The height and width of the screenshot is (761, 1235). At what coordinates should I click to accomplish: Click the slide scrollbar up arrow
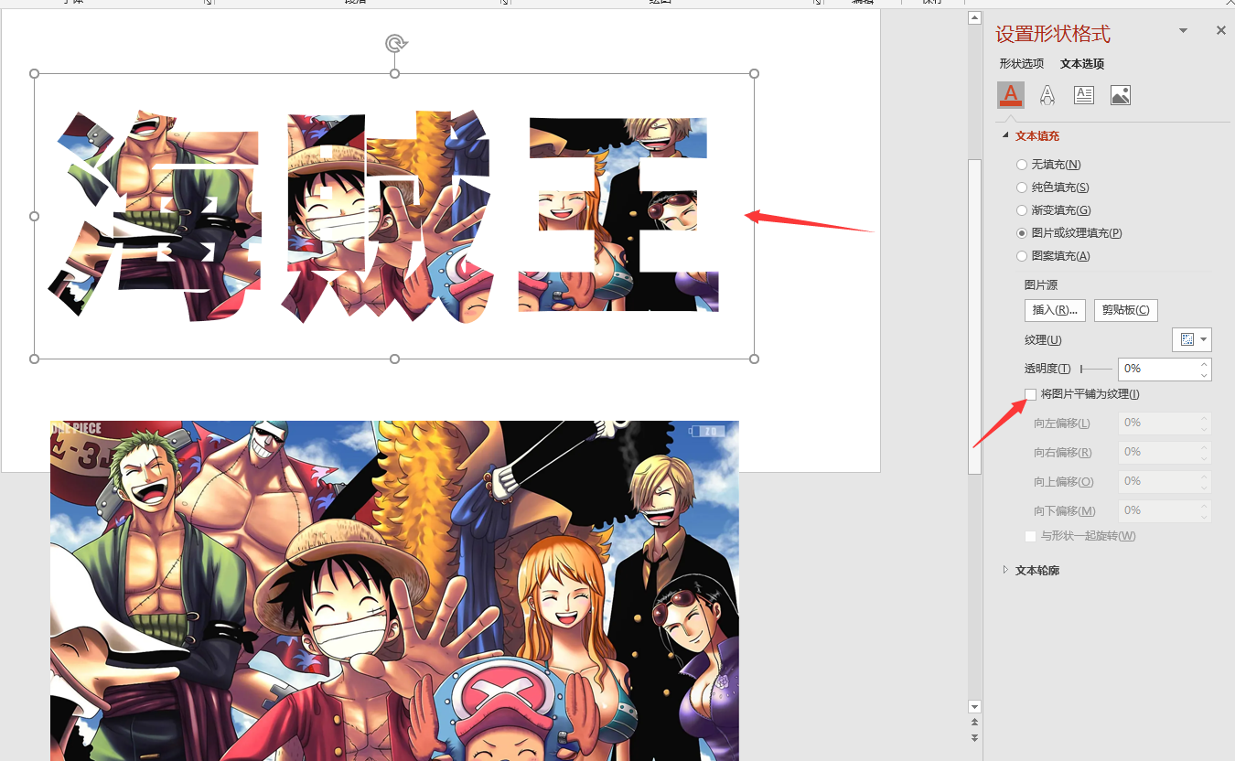click(974, 18)
